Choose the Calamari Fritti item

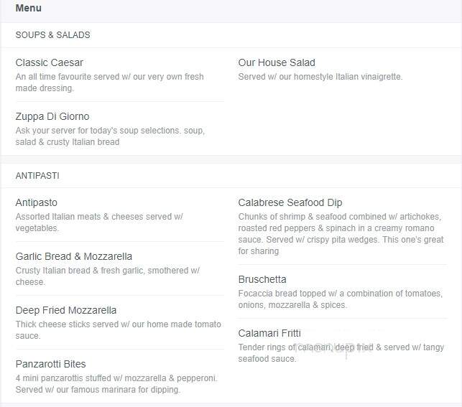coord(269,334)
